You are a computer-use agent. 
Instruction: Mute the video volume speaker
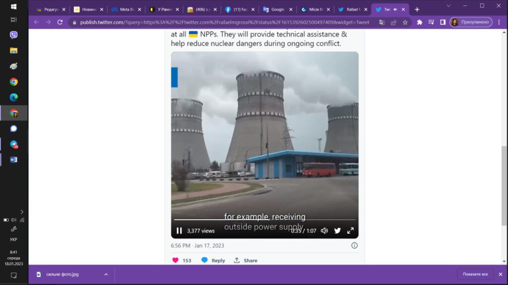coord(324,231)
